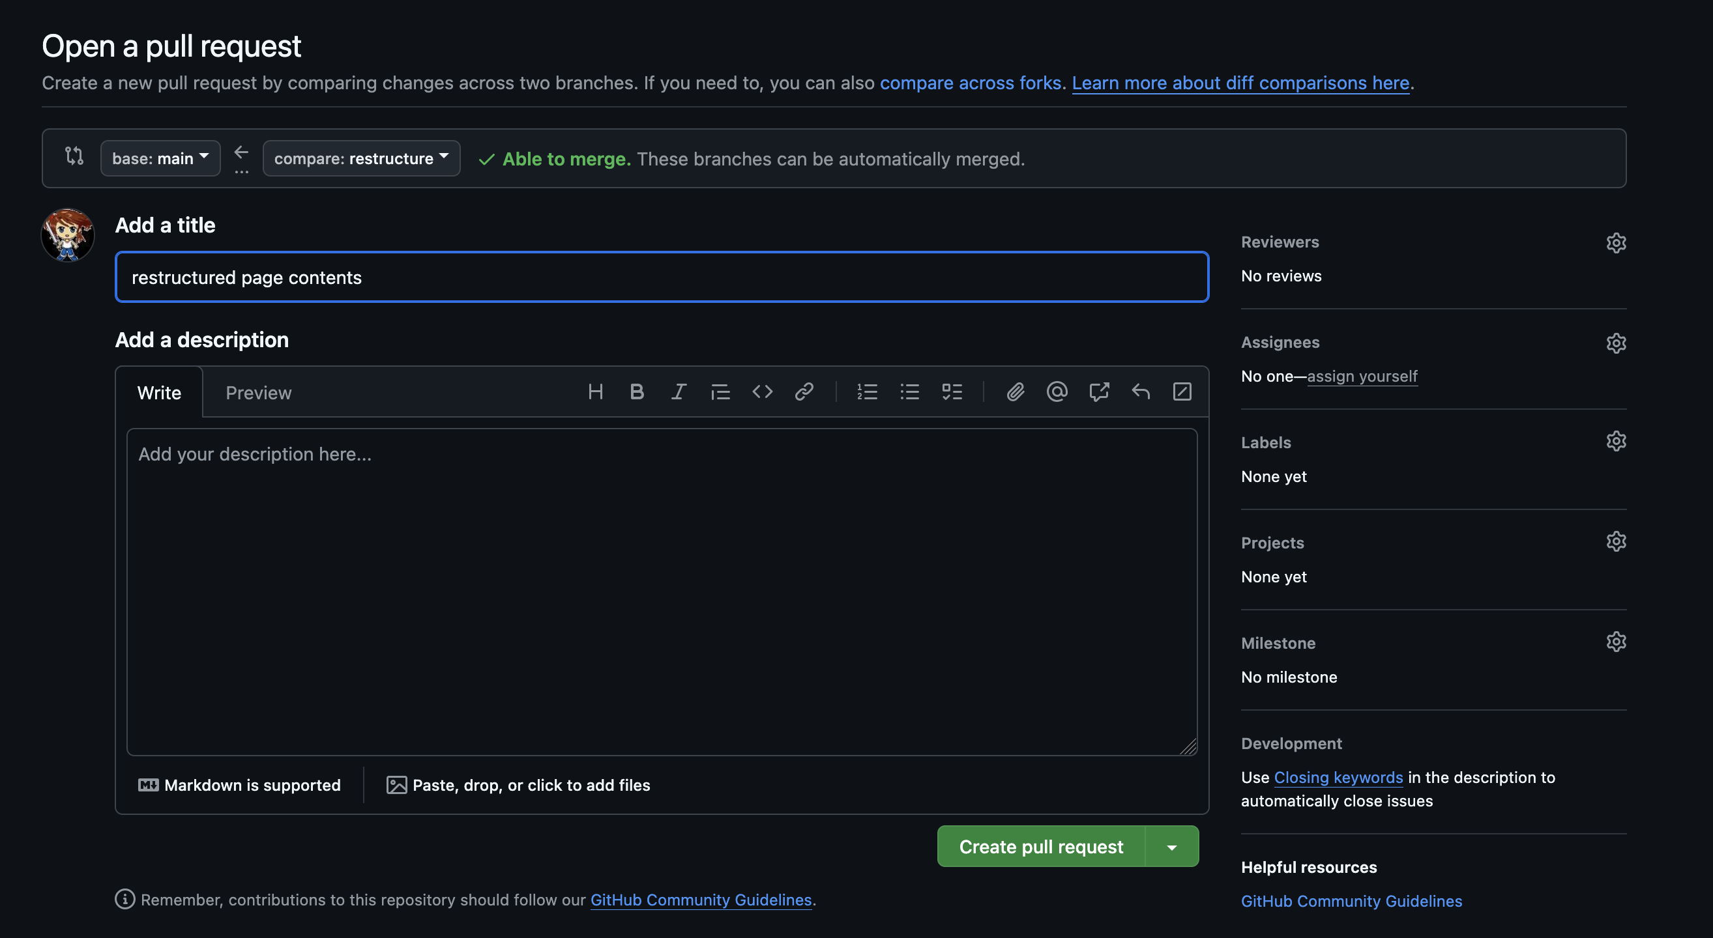Insert a task list
This screenshot has width=1713, height=938.
(952, 392)
